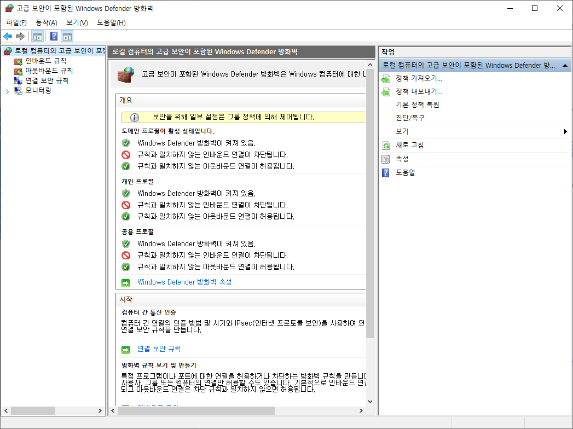The height and width of the screenshot is (429, 573).
Task: Click the 모니터링 icon in the tree
Action: click(18, 90)
